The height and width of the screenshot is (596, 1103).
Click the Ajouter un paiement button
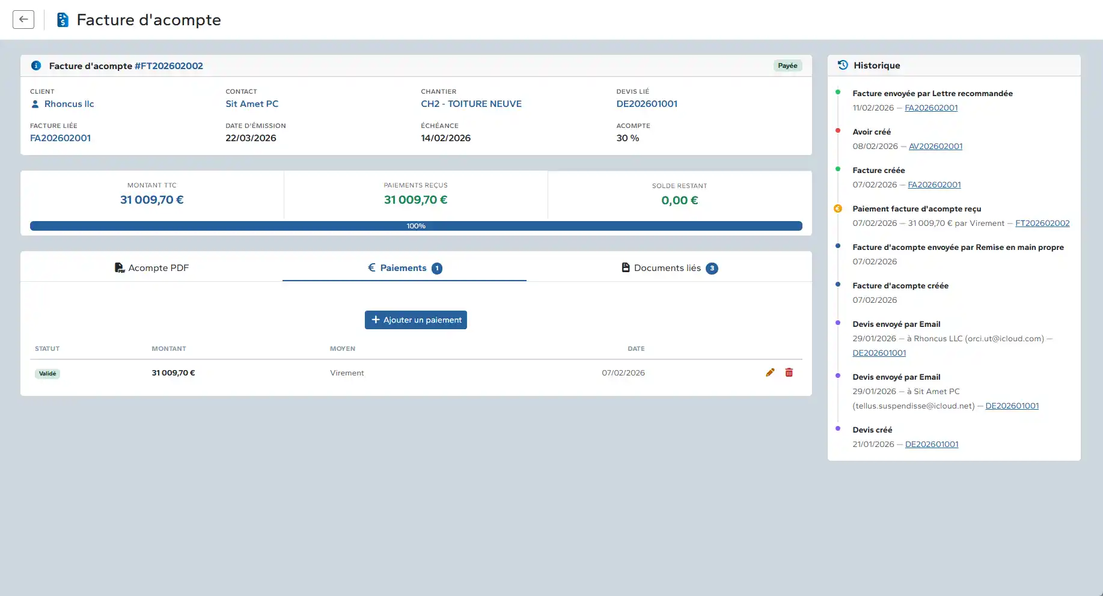click(415, 320)
